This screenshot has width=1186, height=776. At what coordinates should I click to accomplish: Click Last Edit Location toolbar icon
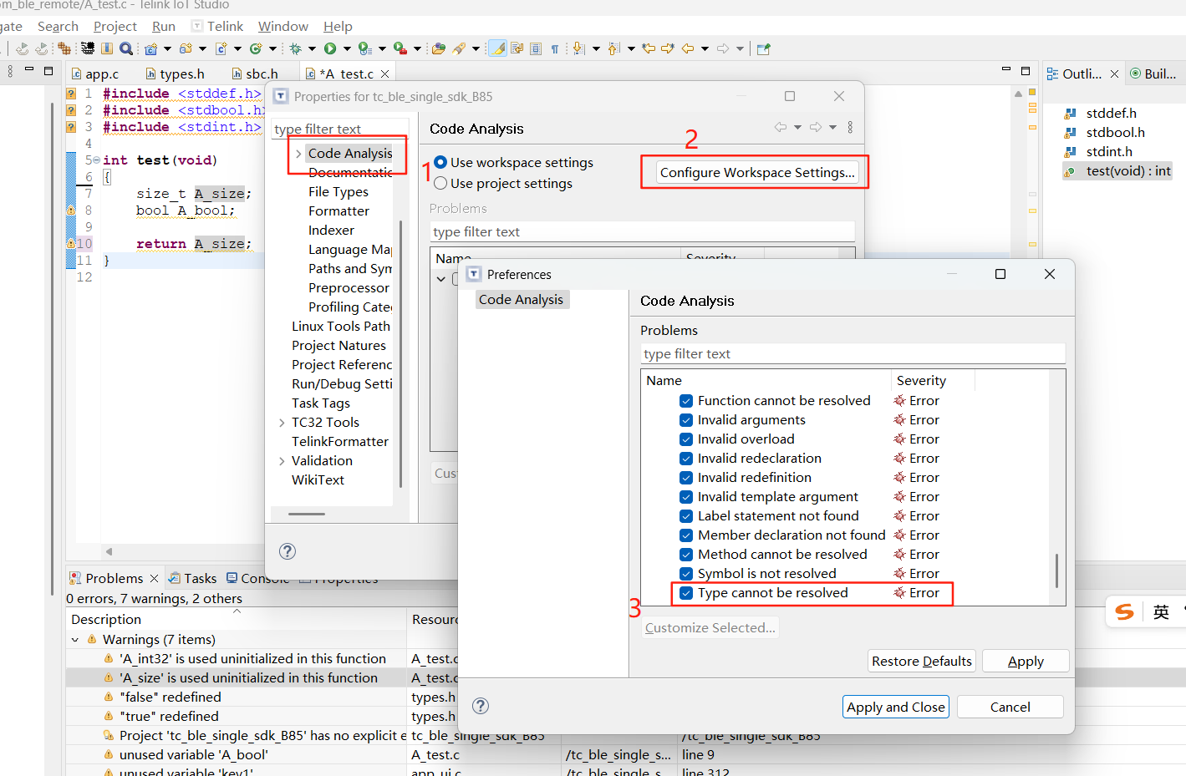[x=649, y=48]
